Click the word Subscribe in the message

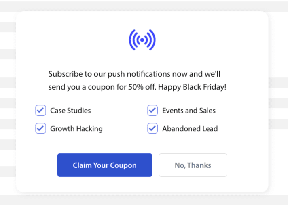click(64, 74)
